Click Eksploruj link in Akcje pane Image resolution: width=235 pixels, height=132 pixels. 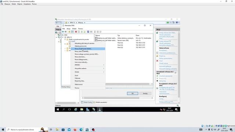162,56
